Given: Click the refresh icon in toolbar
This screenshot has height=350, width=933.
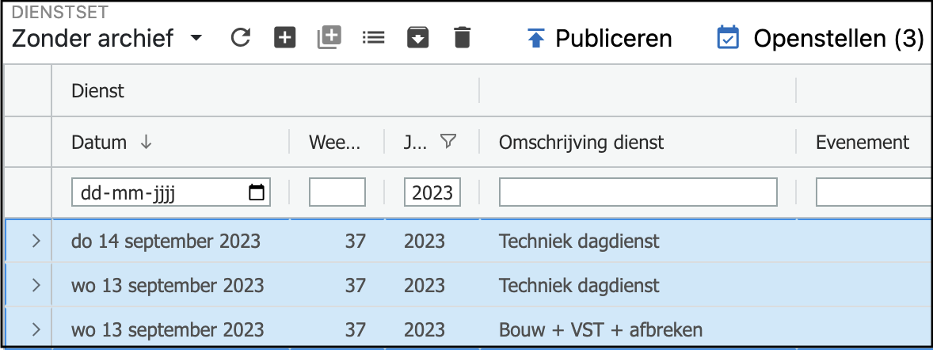Looking at the screenshot, I should point(241,37).
